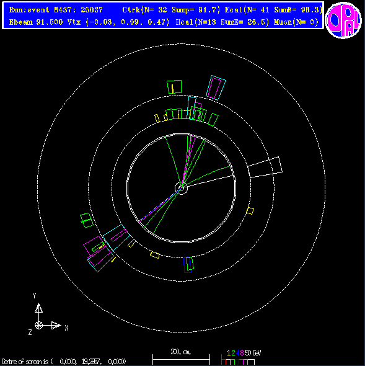Image resolution: width=365 pixels, height=366 pixels.
Task: Click the green block with the yellow bar on top
Action: pyautogui.click(x=174, y=87)
